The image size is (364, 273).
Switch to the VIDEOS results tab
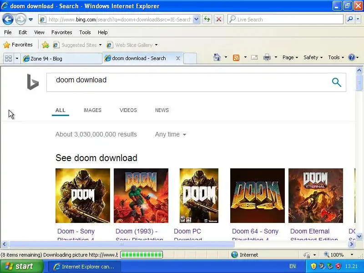point(128,110)
